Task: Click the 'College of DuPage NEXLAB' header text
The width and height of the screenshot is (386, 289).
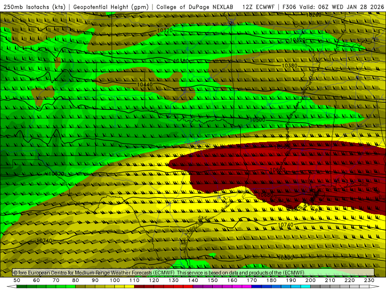Action: pyautogui.click(x=195, y=7)
